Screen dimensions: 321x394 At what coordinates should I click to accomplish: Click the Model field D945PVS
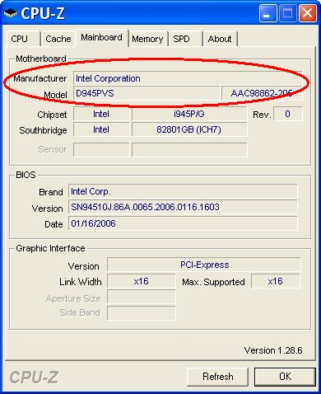(x=147, y=93)
